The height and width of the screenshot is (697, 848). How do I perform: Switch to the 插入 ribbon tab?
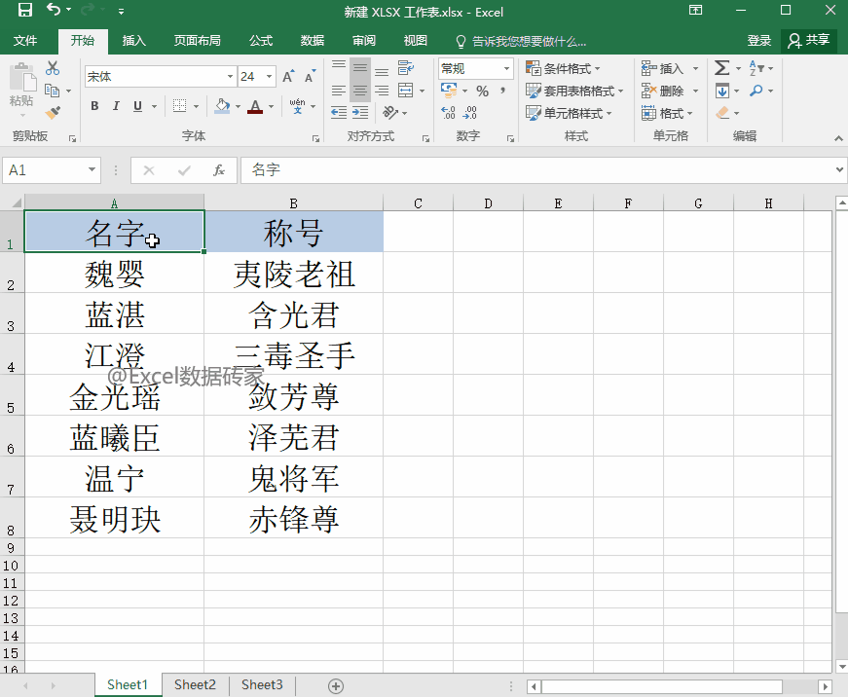[x=133, y=41]
